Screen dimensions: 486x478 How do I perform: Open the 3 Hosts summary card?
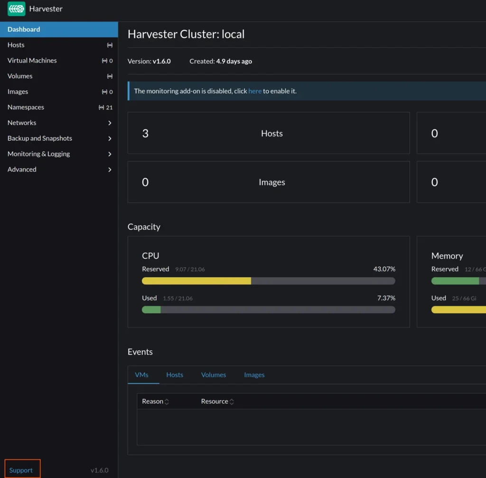tap(268, 133)
